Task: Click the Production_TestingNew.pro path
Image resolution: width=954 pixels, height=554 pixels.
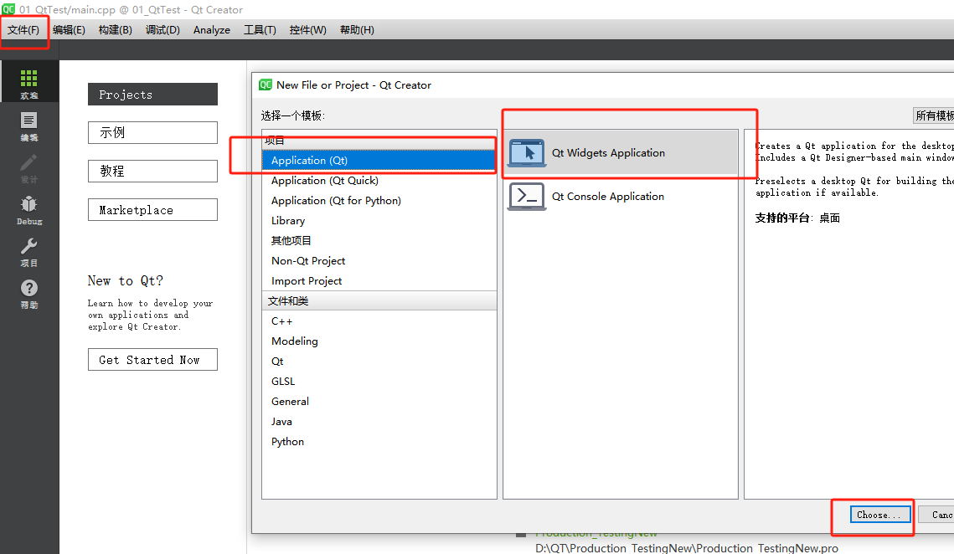Action: pyautogui.click(x=687, y=548)
